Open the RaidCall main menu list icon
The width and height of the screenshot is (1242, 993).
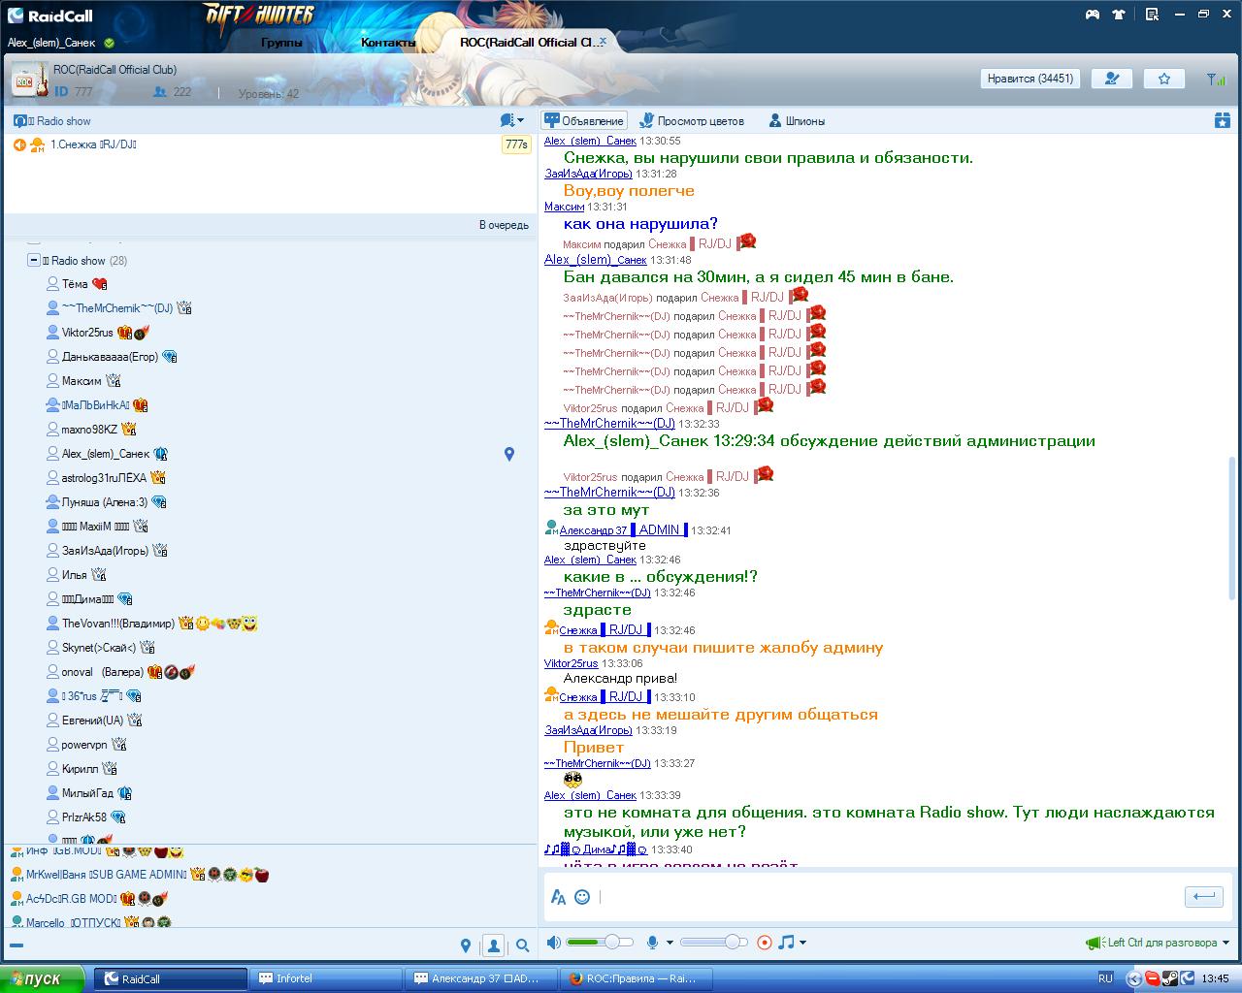(x=1152, y=15)
